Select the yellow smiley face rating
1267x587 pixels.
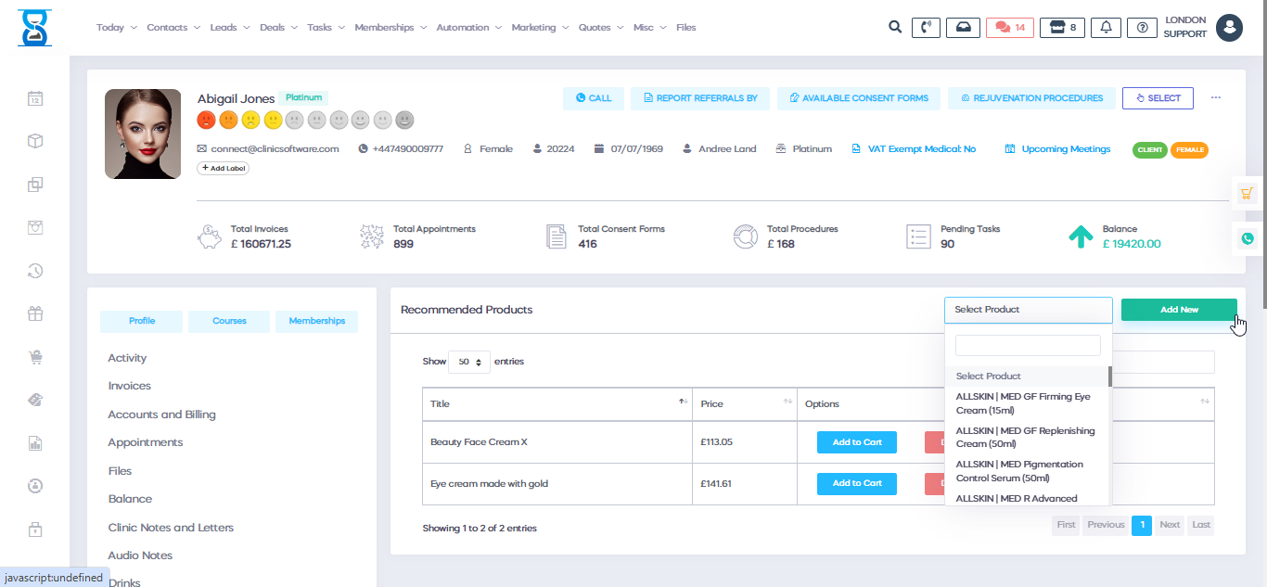273,120
